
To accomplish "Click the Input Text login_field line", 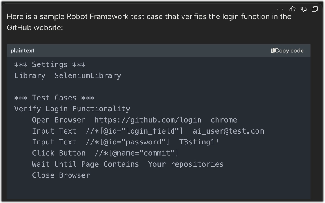I will tap(148, 131).
